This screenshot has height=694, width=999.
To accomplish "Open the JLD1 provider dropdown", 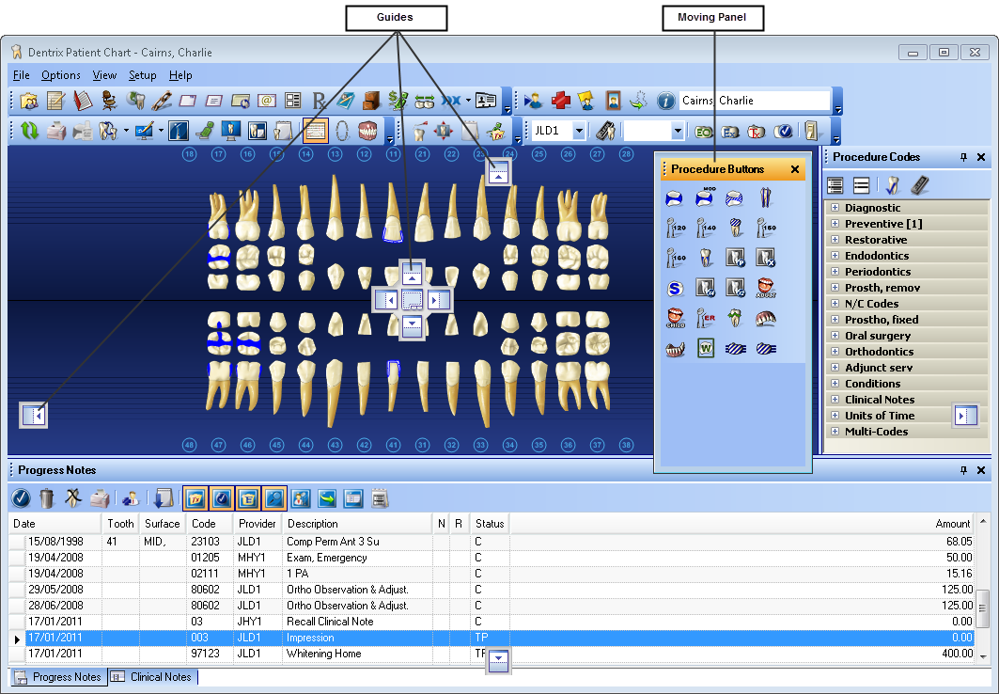I will click(x=580, y=132).
